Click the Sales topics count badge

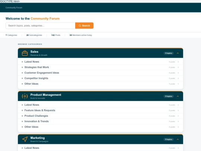(x=169, y=53)
